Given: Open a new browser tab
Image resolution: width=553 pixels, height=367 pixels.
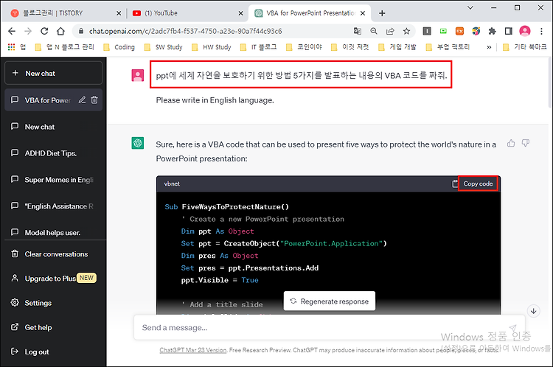Looking at the screenshot, I should point(382,13).
